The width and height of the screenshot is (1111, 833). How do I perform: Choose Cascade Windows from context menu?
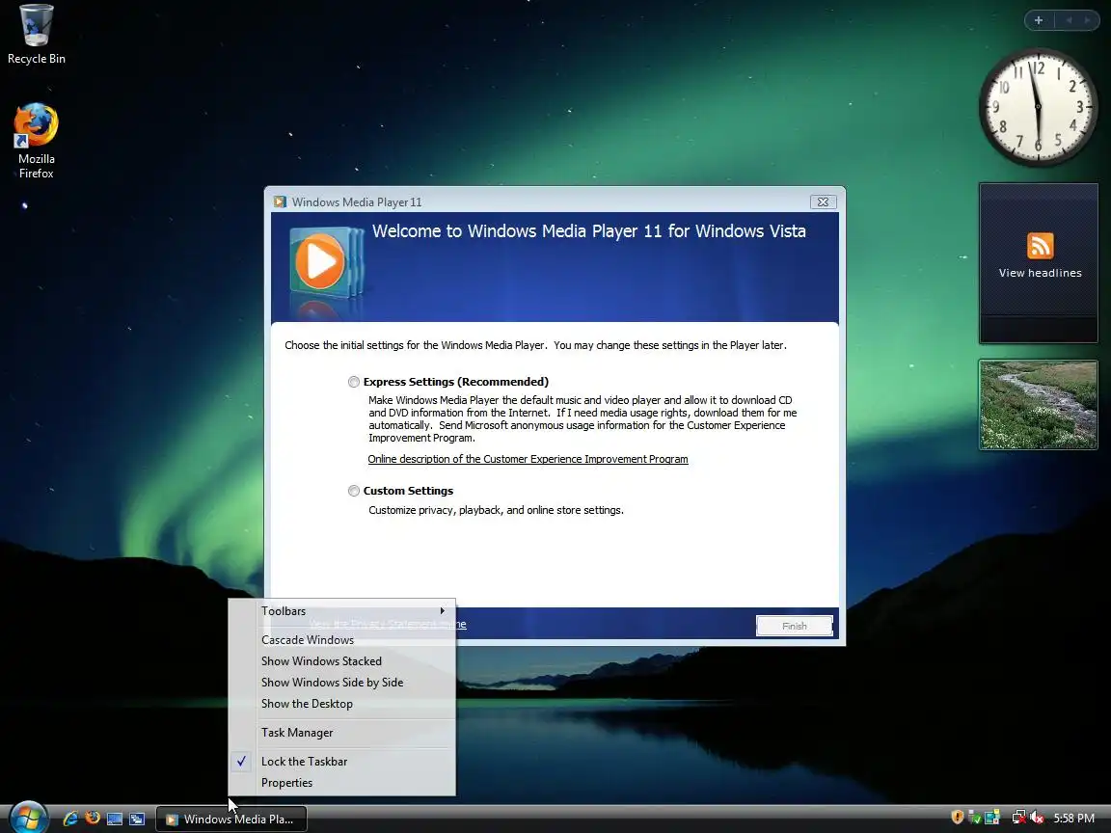tap(341, 639)
